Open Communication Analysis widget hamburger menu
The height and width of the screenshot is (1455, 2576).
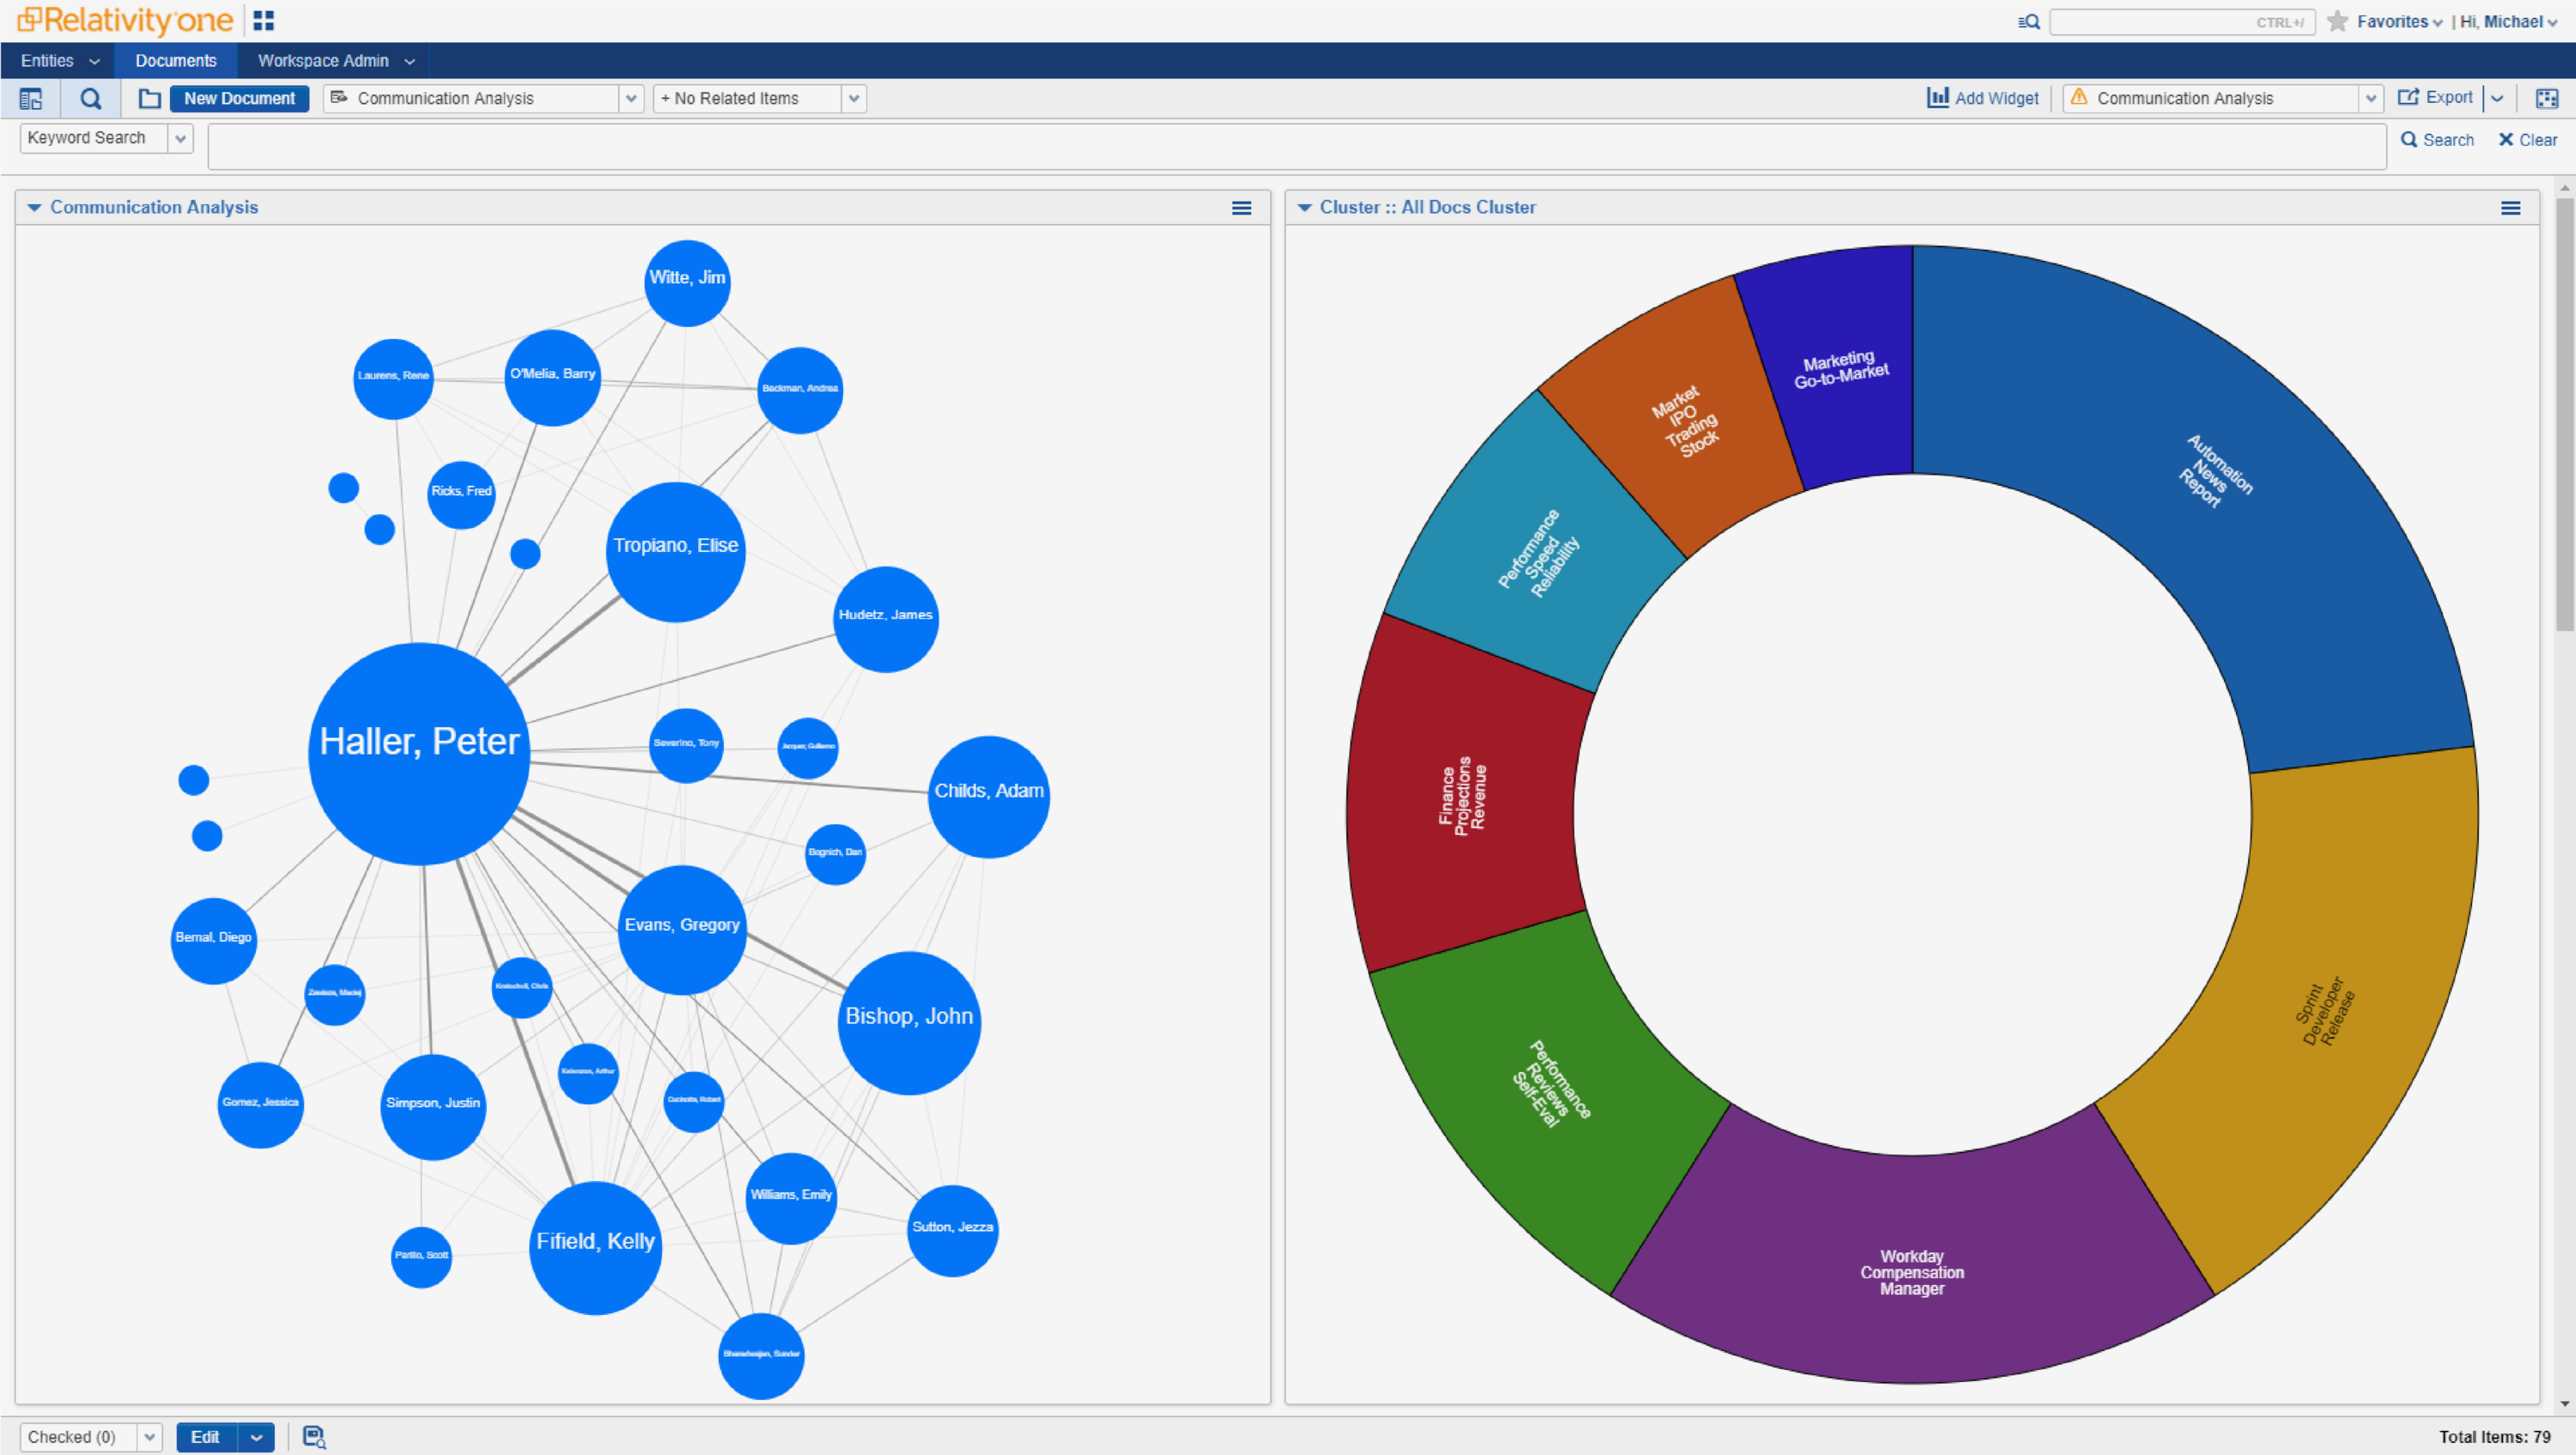(1241, 208)
